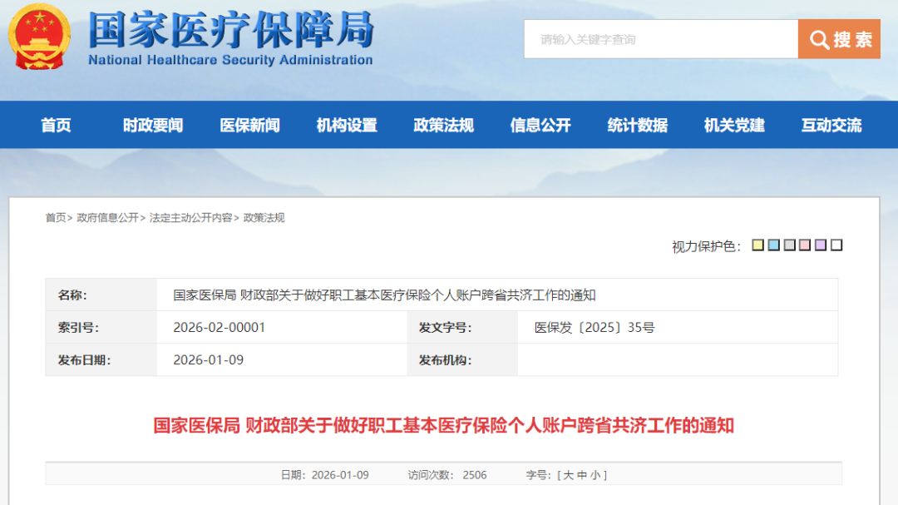The image size is (898, 505).
Task: Click 日期：2026-01-09 in article info bar
Action: [x=325, y=475]
